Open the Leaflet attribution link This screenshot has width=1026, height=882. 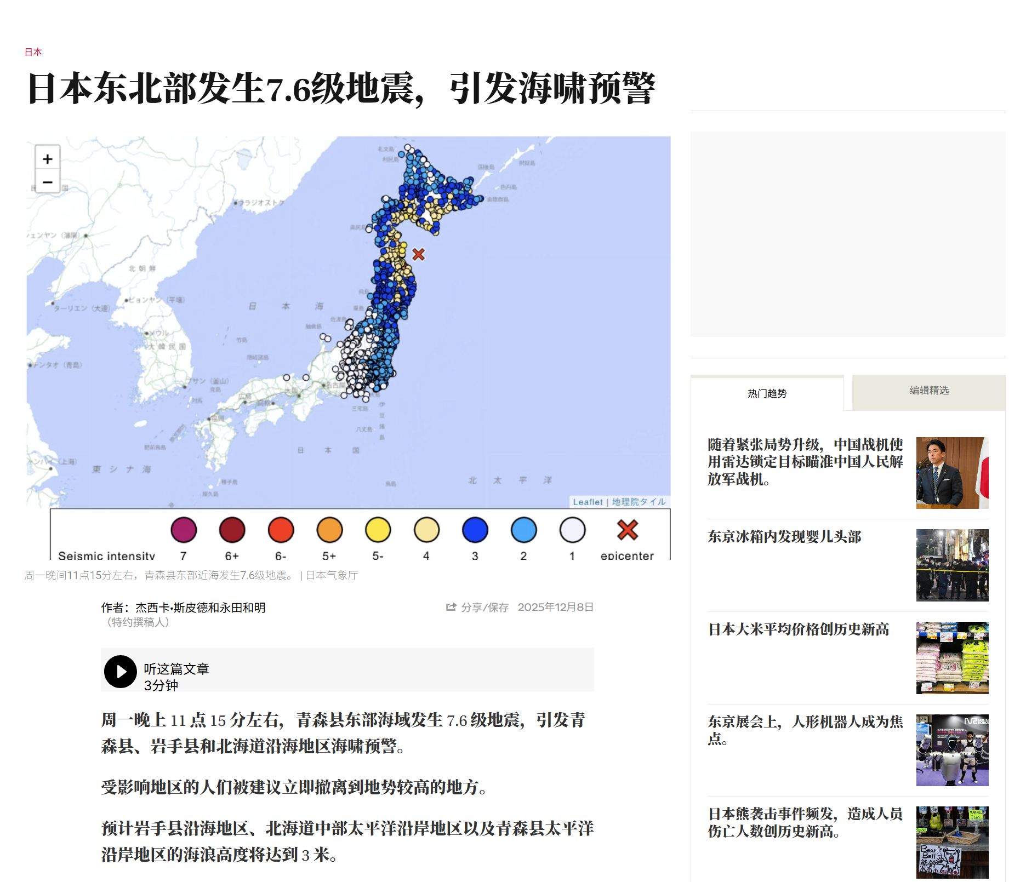pyautogui.click(x=587, y=502)
